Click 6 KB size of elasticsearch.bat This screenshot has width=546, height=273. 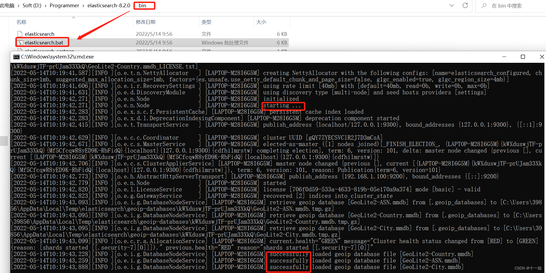tap(282, 43)
